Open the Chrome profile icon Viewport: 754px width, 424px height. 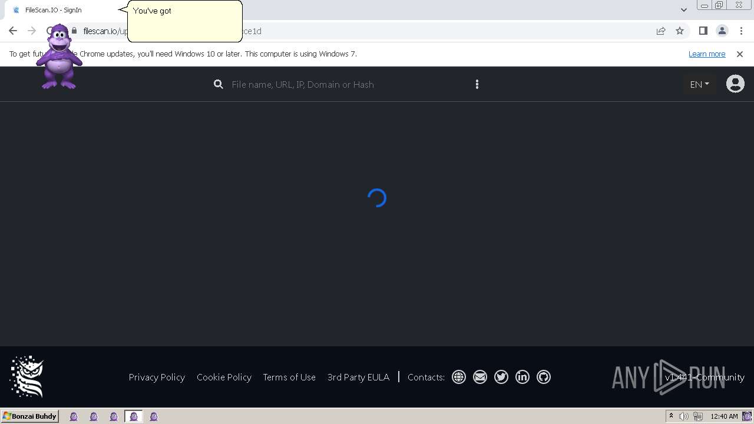(722, 31)
